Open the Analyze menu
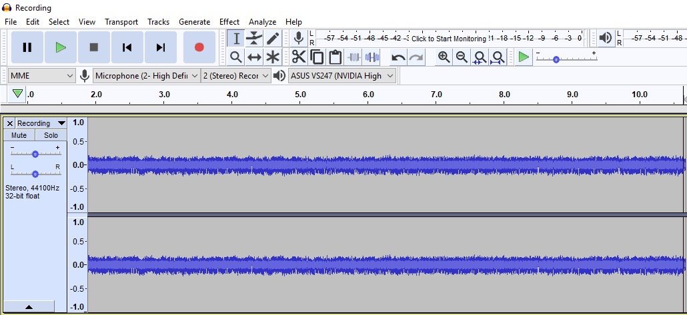 (x=262, y=22)
